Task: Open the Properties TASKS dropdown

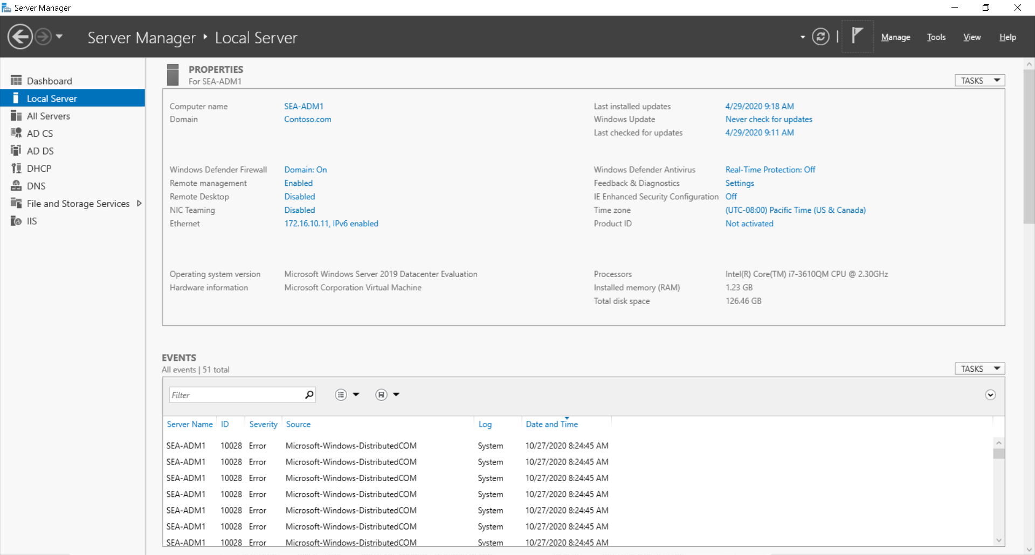Action: 979,80
